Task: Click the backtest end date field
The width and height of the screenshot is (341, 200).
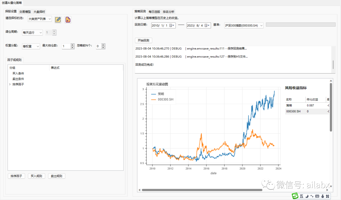Action: click(x=199, y=26)
